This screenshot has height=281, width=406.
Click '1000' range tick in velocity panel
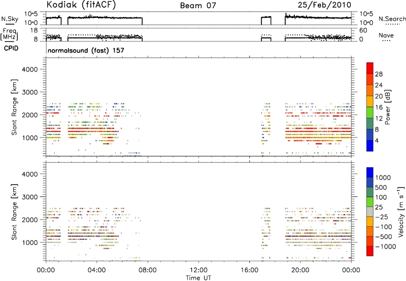[x=29, y=242]
